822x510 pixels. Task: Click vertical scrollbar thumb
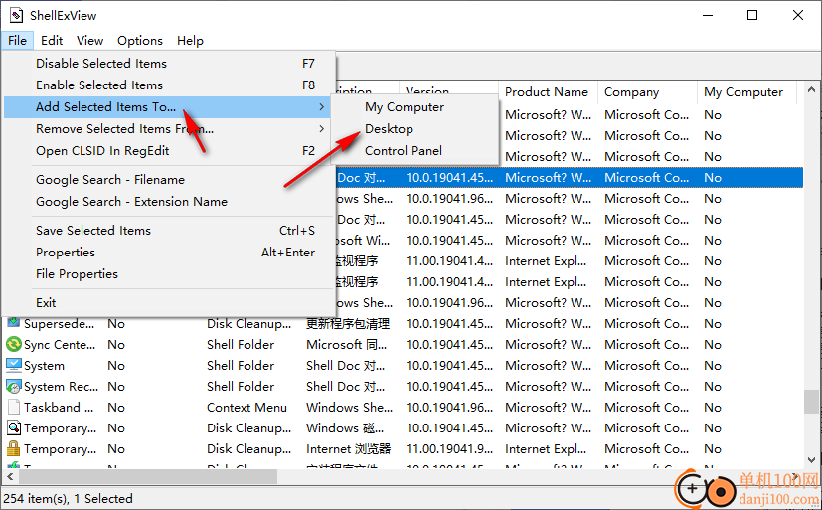812,402
